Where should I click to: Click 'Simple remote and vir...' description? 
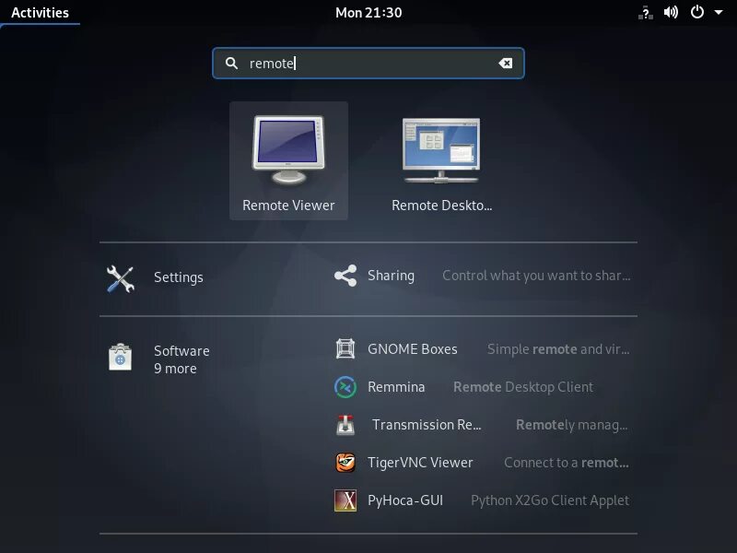click(558, 349)
